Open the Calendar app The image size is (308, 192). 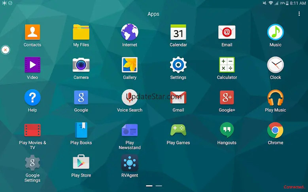(178, 32)
